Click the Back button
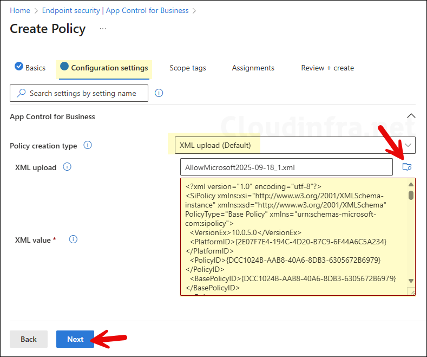Screen dimensions: 427x357 [x=29, y=339]
